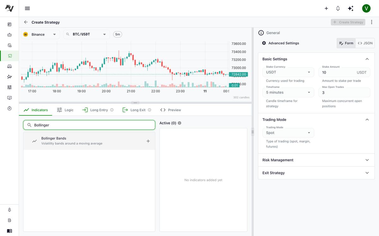Open the book documentation icon in sidebar
Image resolution: width=379 pixels, height=236 pixels.
pyautogui.click(x=9, y=231)
